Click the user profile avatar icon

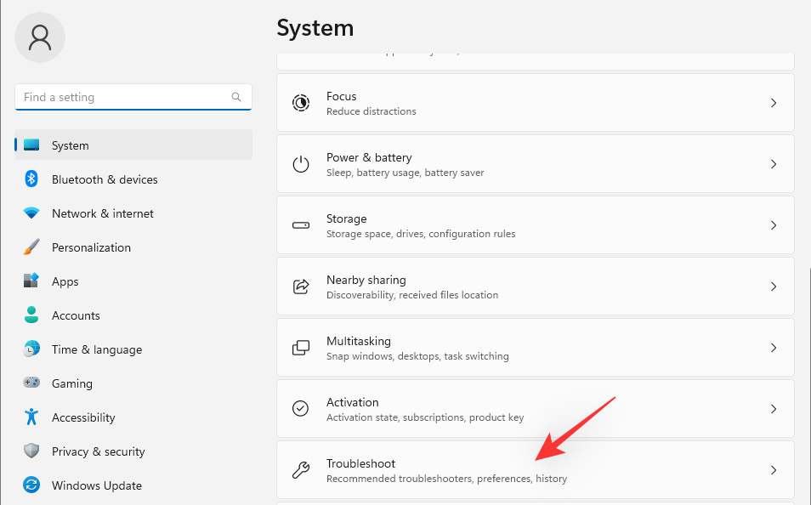coord(40,37)
